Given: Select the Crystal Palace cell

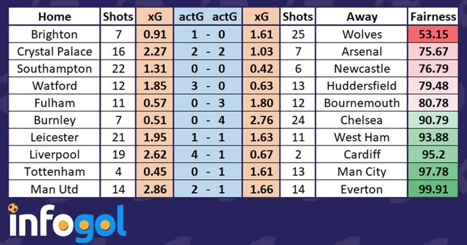Looking at the screenshot, I should tap(54, 51).
